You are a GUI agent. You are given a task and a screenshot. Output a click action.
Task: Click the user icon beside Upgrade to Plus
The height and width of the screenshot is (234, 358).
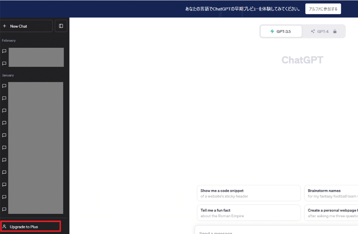(4, 227)
